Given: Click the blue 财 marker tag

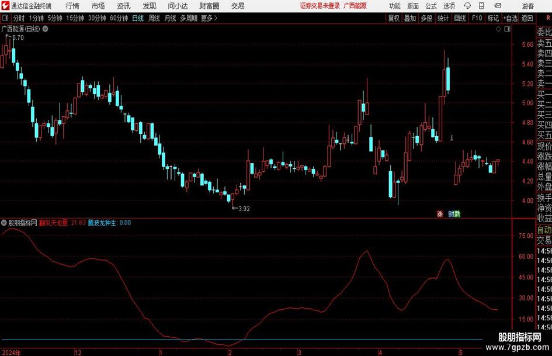Looking at the screenshot, I should 451,213.
